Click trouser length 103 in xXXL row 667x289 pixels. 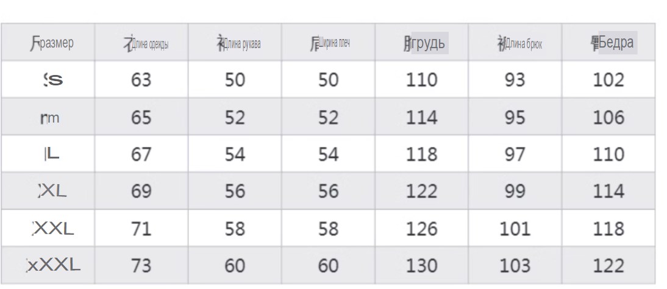[x=515, y=266]
